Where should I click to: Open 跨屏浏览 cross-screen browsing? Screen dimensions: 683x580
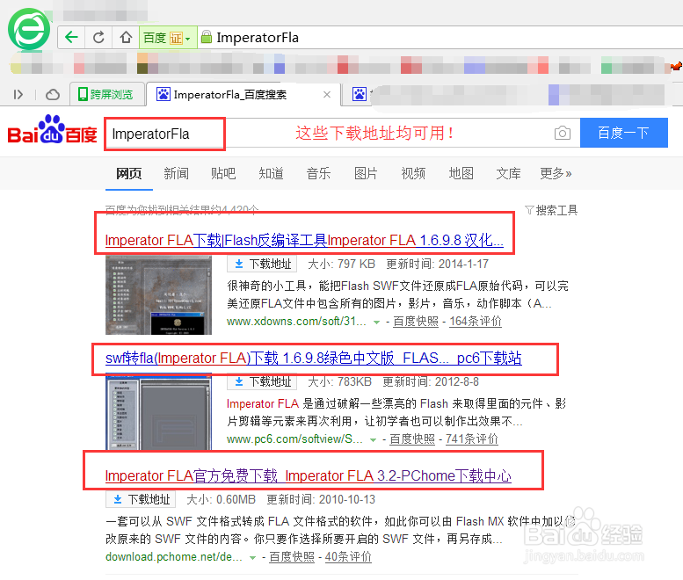pyautogui.click(x=106, y=95)
